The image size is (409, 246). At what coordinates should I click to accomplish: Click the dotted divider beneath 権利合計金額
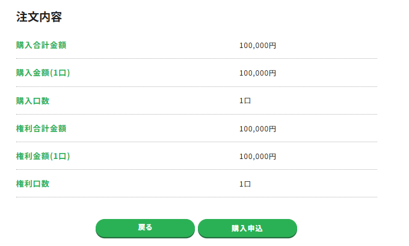(x=196, y=142)
